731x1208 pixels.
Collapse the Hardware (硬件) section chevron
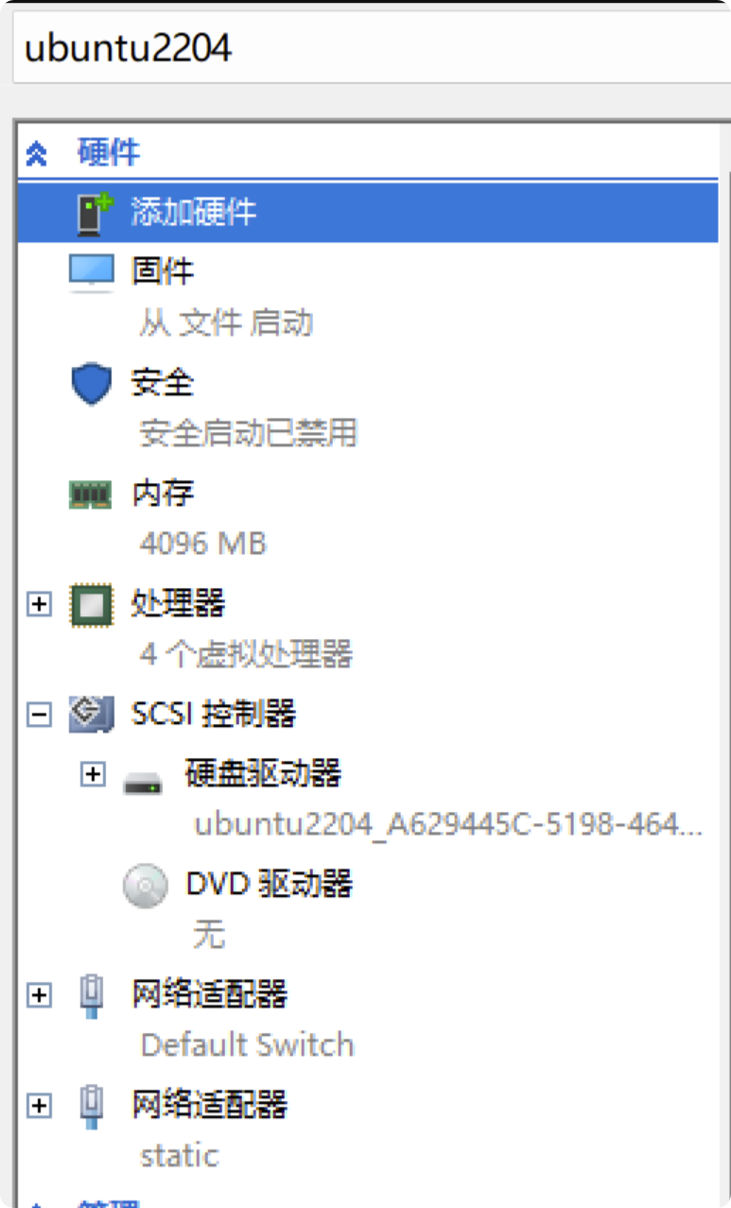37,153
